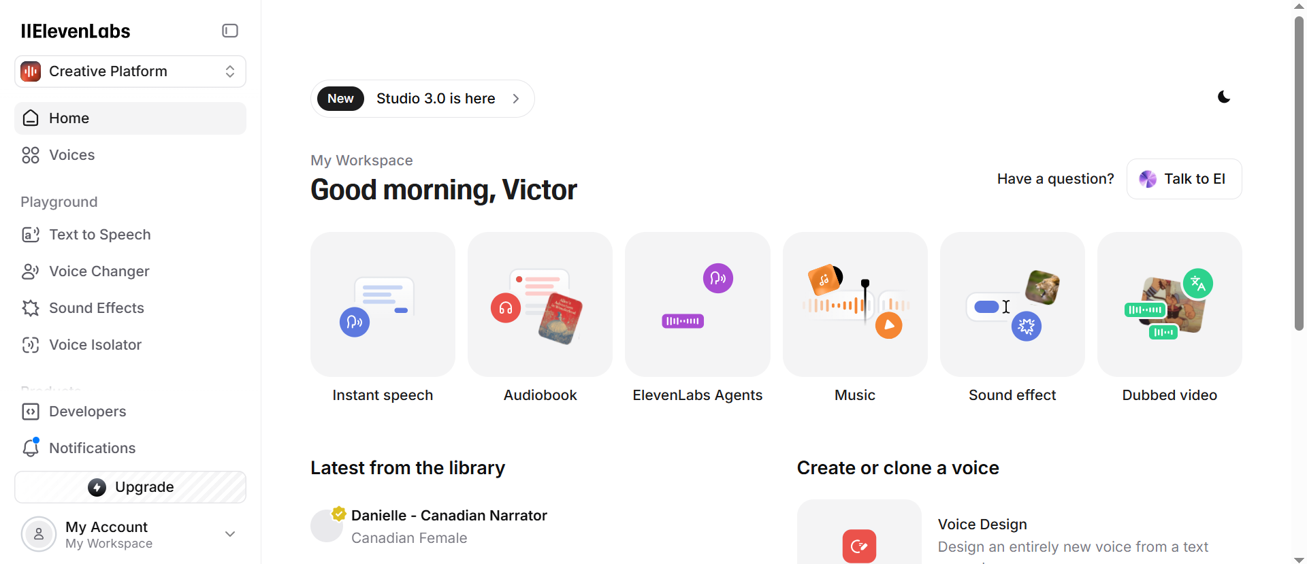The width and height of the screenshot is (1307, 564).
Task: Open Sound Effects icon in sidebar
Action: pos(31,308)
